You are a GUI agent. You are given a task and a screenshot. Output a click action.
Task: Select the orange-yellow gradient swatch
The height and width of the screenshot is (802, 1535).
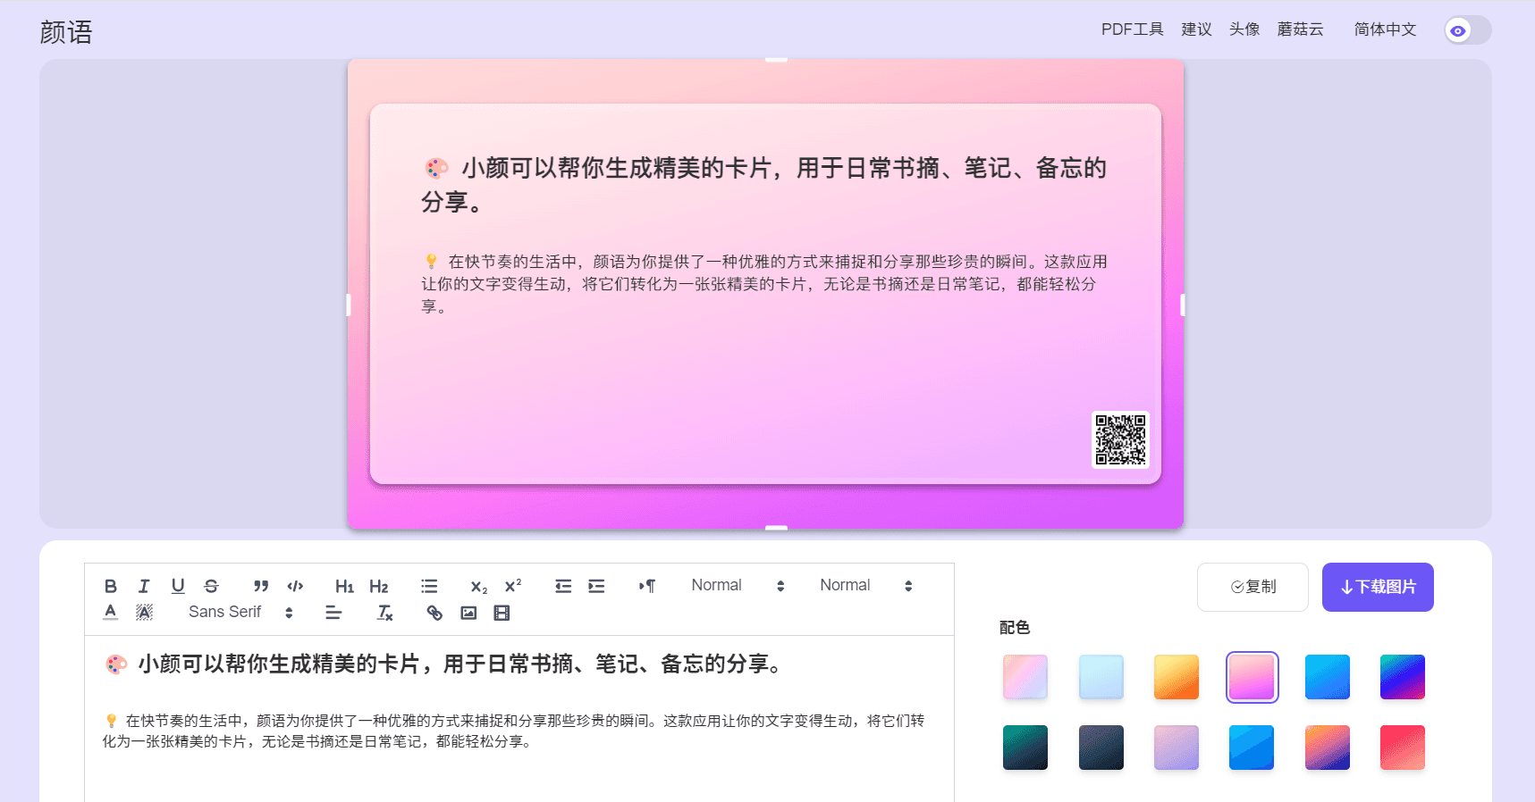click(x=1176, y=677)
